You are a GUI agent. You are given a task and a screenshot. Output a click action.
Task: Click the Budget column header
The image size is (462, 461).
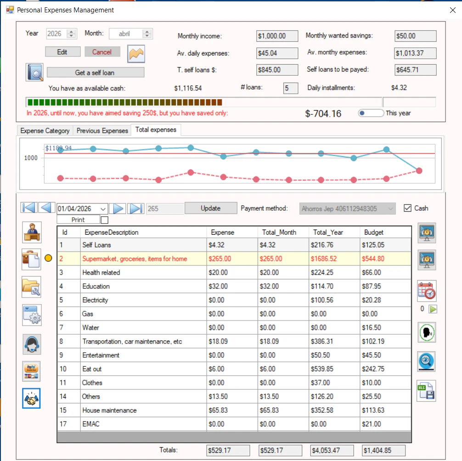385,232
